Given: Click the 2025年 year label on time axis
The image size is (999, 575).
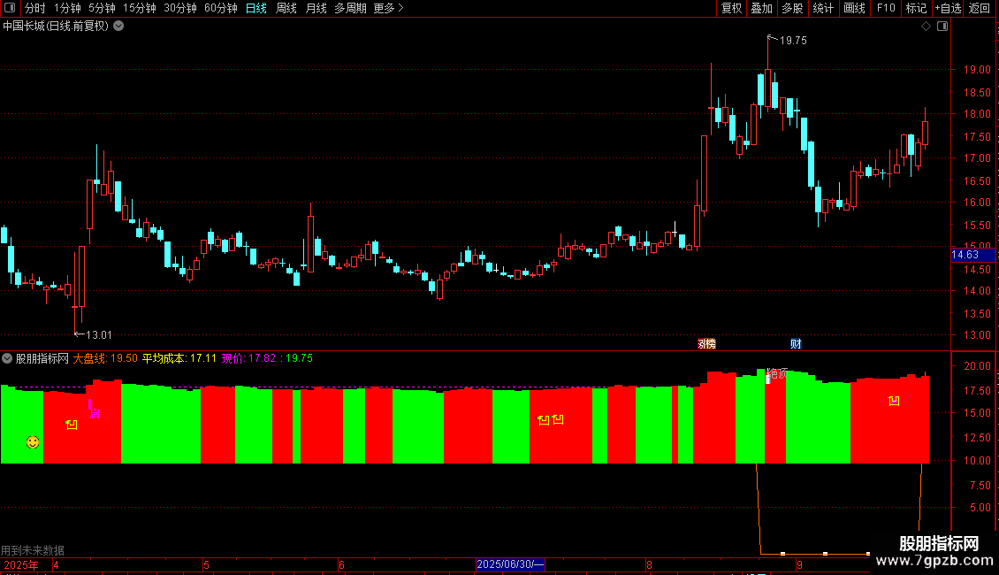Looking at the screenshot, I should (x=21, y=564).
